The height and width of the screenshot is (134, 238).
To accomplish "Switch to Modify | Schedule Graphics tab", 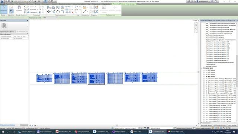I will pos(124,4).
